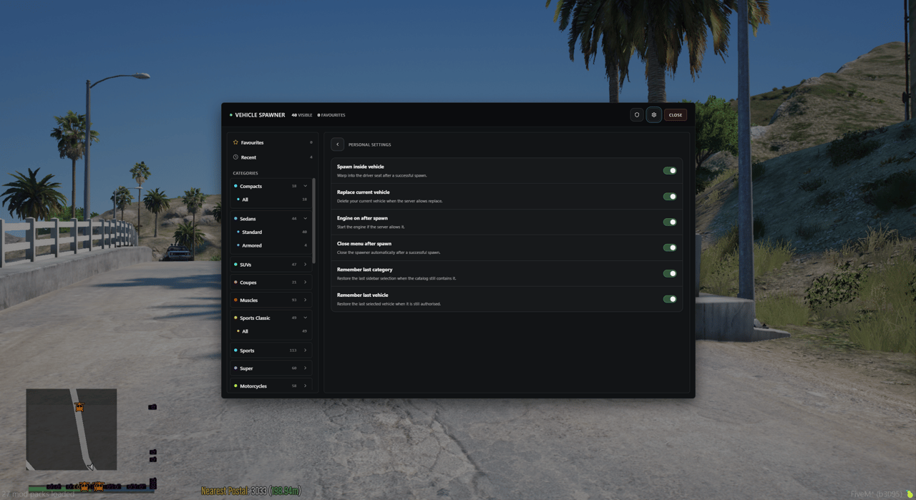Click the 0 FAVOURITES counter
The height and width of the screenshot is (500, 916).
click(331, 115)
